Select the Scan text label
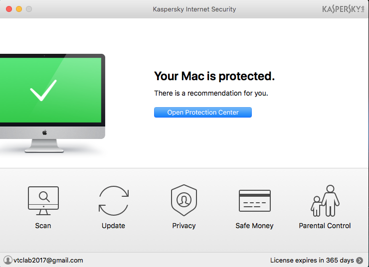 click(x=43, y=226)
